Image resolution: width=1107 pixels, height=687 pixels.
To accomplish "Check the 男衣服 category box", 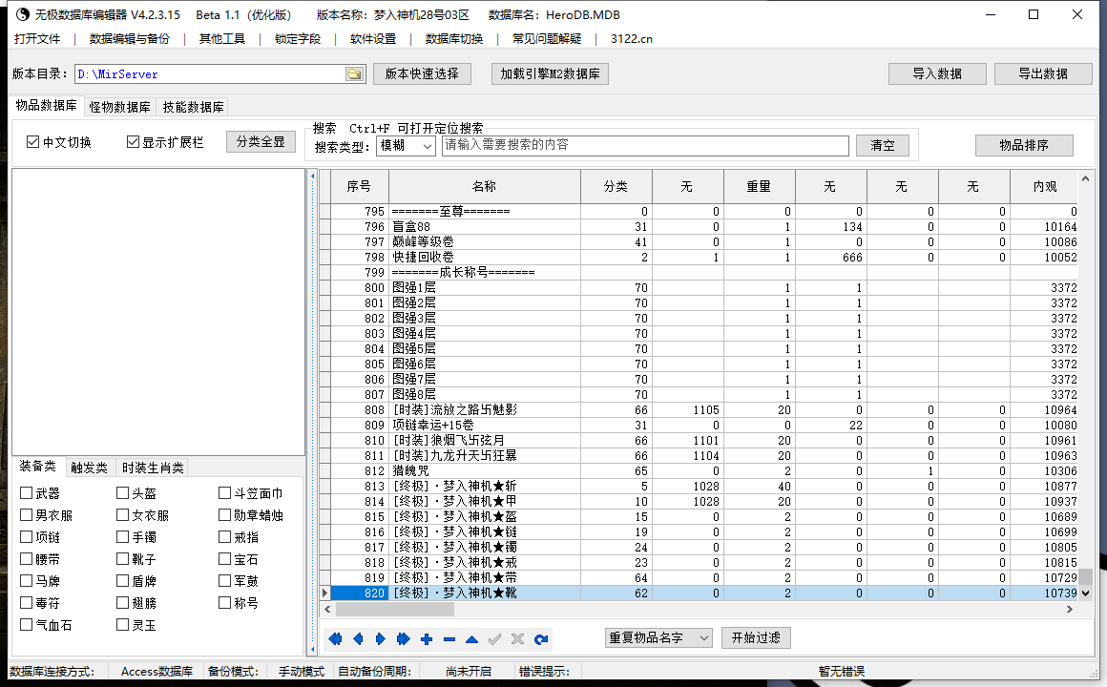I will point(26,514).
